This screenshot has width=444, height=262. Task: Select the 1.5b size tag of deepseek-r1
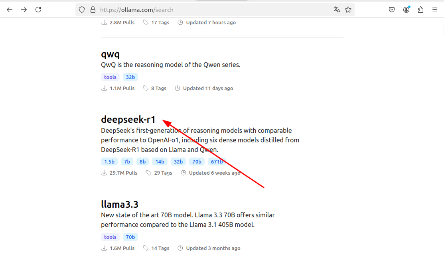point(109,162)
